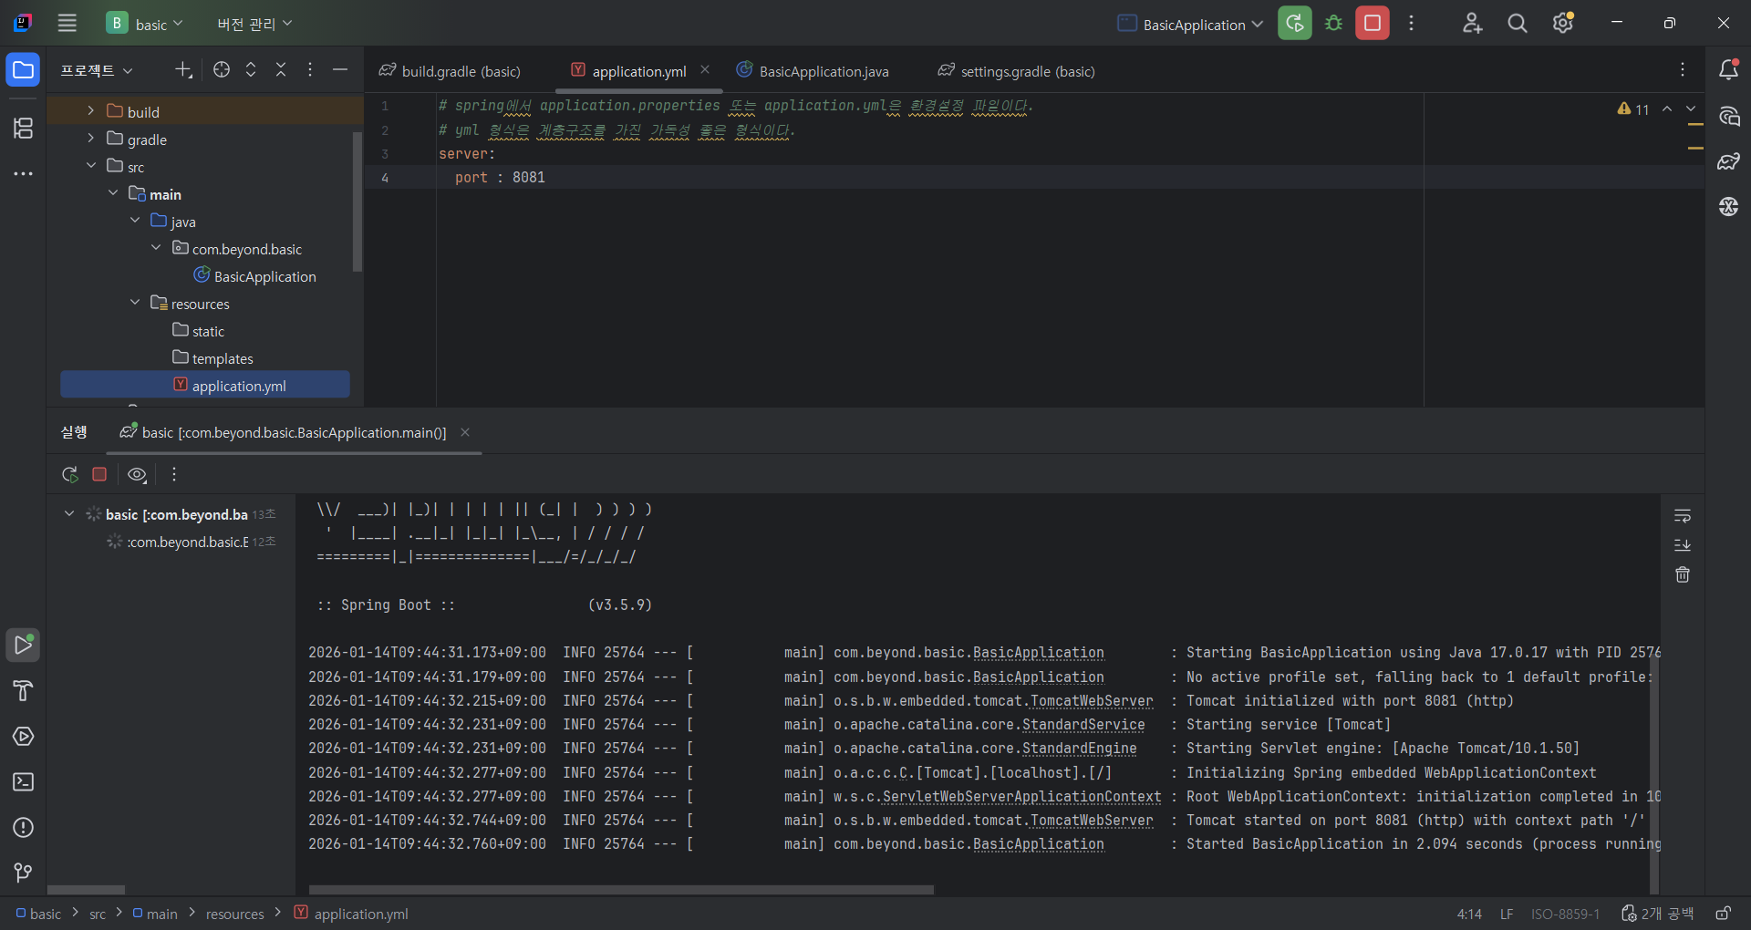Rerun the process in Run panel
Screen dimensions: 1751x930
pos(70,474)
